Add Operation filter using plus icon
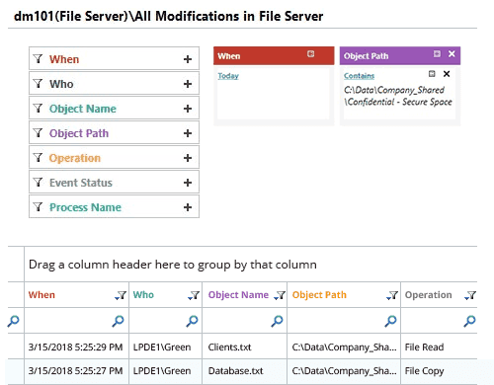The width and height of the screenshot is (494, 385). (188, 158)
